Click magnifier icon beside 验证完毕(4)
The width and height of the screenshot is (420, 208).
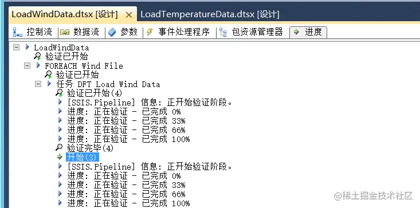tap(59, 147)
